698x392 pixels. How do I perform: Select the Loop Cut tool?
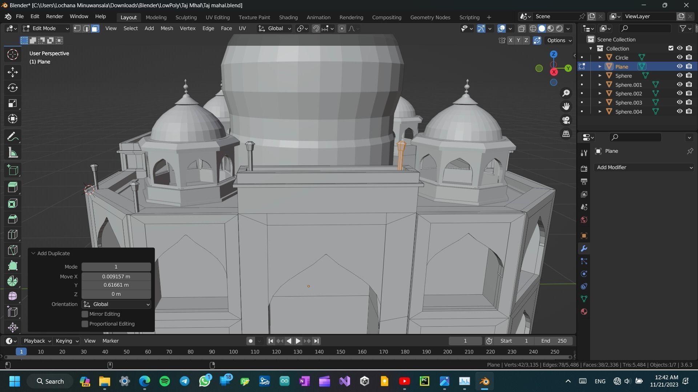tap(13, 234)
